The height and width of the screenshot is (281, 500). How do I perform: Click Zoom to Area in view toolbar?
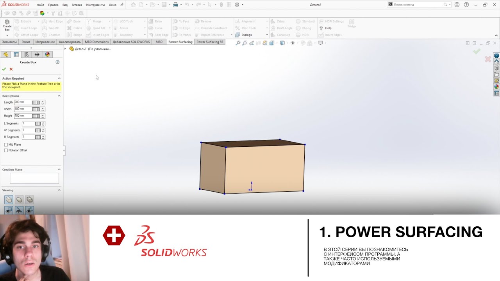coord(245,43)
